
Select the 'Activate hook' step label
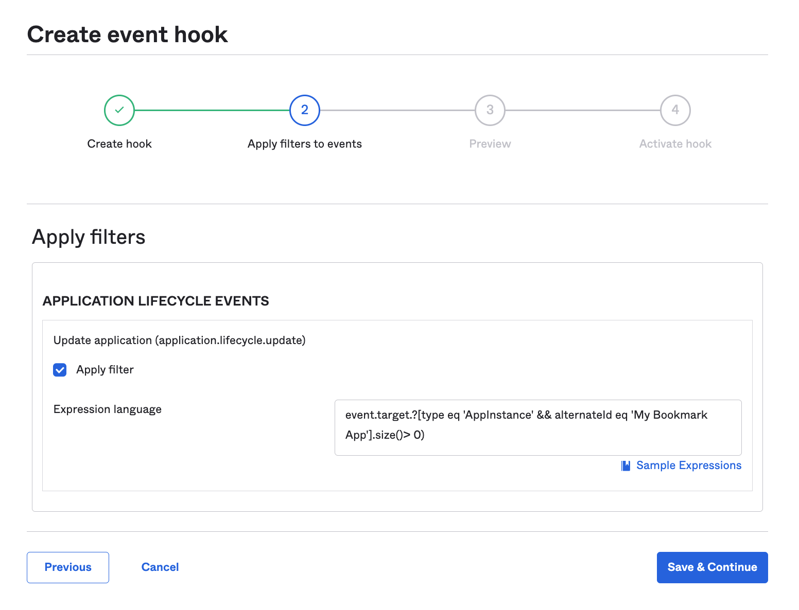(675, 144)
